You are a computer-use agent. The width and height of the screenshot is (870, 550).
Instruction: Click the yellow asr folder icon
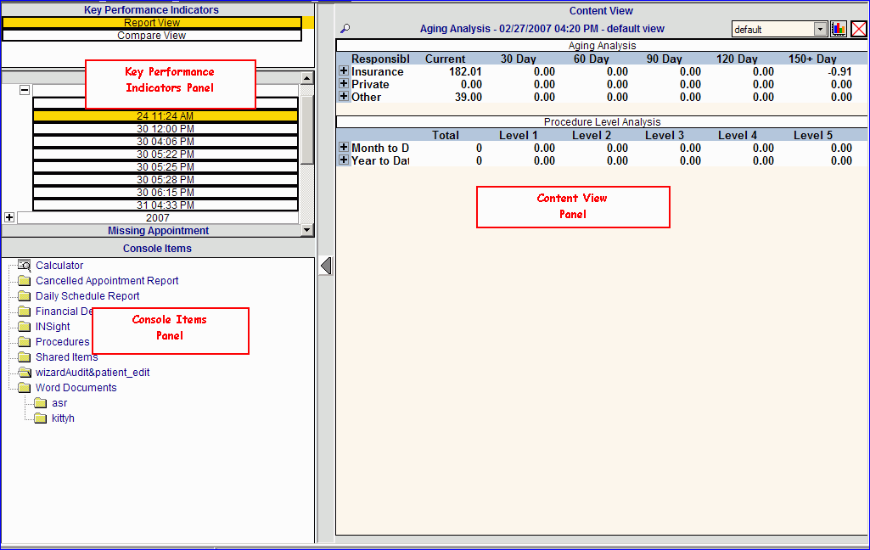point(40,403)
